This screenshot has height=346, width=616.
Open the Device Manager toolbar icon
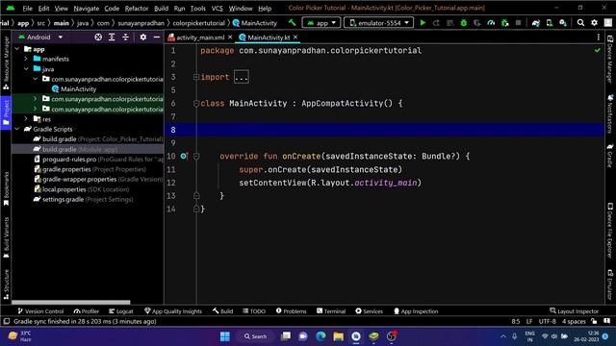pyautogui.click(x=550, y=23)
